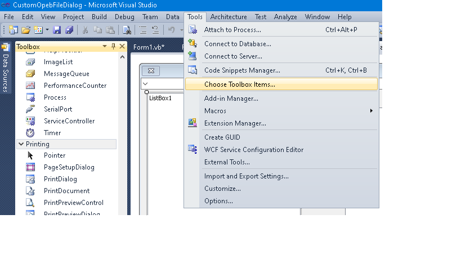Open Extension Manager from Tools menu
Viewport: 461px width, 259px height.
tap(281, 123)
